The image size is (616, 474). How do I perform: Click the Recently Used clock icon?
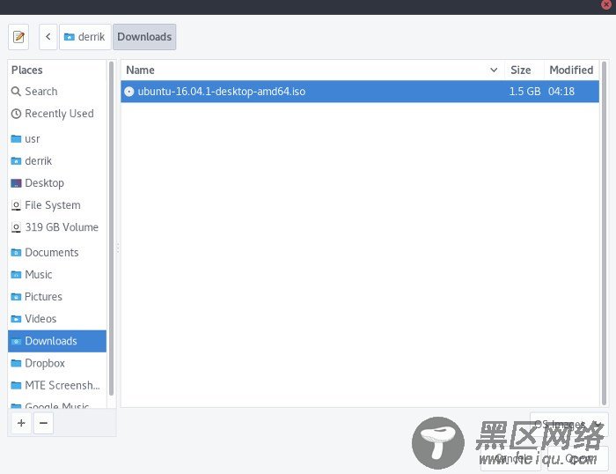click(16, 114)
